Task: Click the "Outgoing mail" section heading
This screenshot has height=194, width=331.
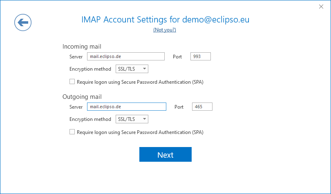Action: coord(82,97)
